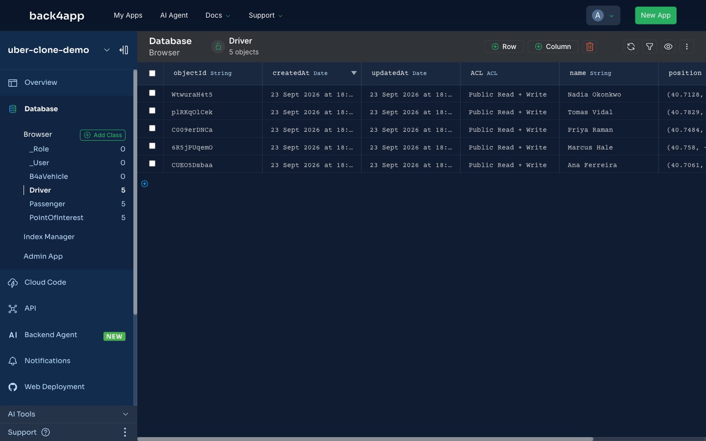Toggle column visibility eye icon

click(668, 47)
